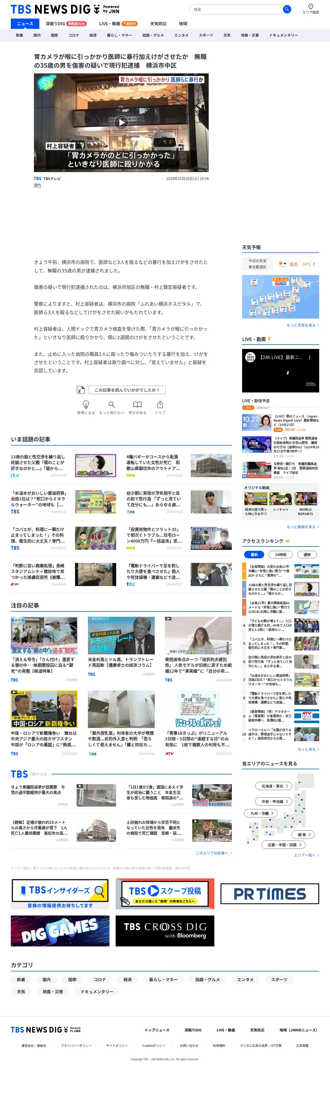This screenshot has height=1095, width=330.
Task: Open 中国・ロシア 新覇権争い article thumbnail
Action: 44,709
